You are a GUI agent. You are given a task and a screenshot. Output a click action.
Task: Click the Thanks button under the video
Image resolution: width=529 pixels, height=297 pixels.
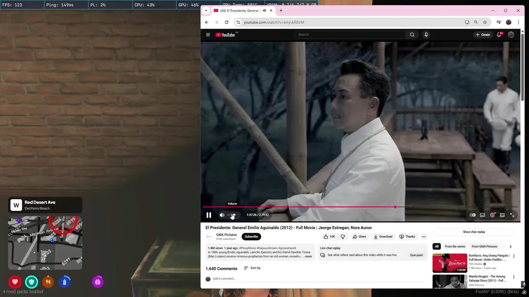[x=407, y=237]
